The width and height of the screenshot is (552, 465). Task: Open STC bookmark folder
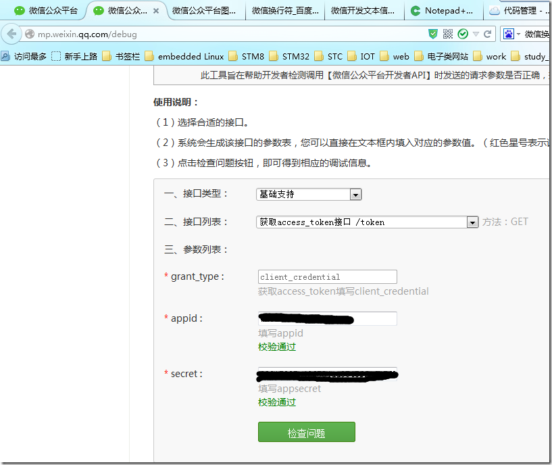(x=328, y=56)
